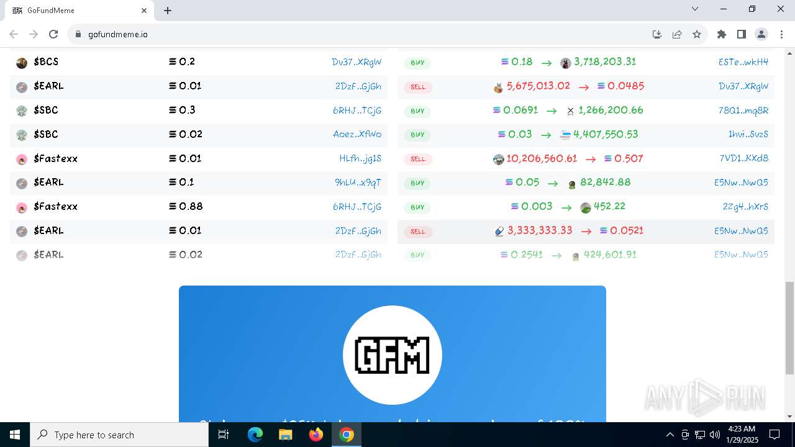Click the $SBC icon in the 0.3 row
The height and width of the screenshot is (447, 795).
click(x=22, y=111)
